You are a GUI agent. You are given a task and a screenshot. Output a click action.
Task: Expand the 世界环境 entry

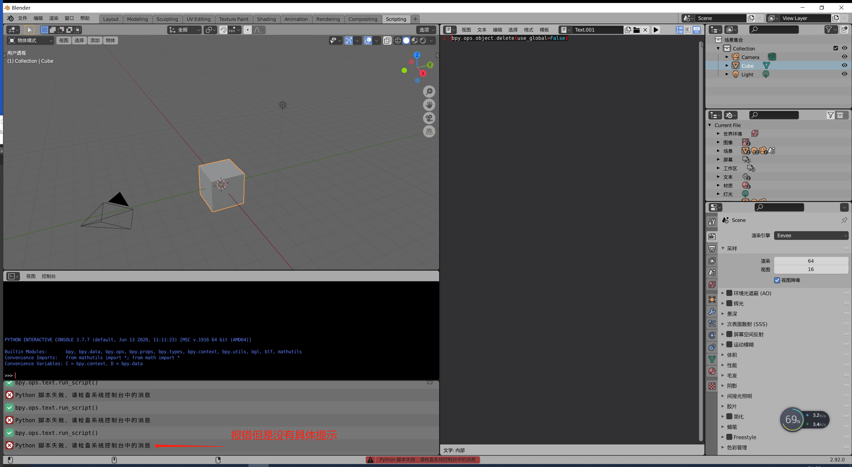[x=718, y=134]
